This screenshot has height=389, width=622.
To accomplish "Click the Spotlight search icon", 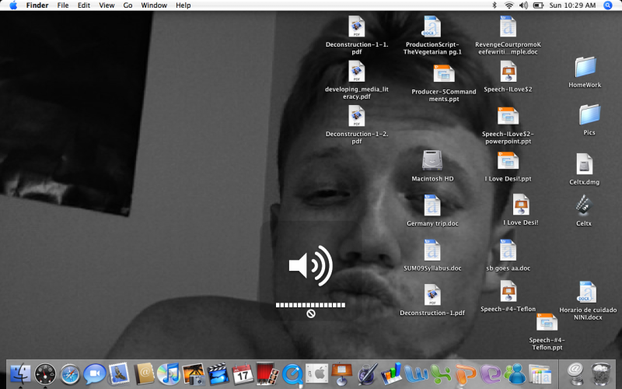I will [x=608, y=5].
